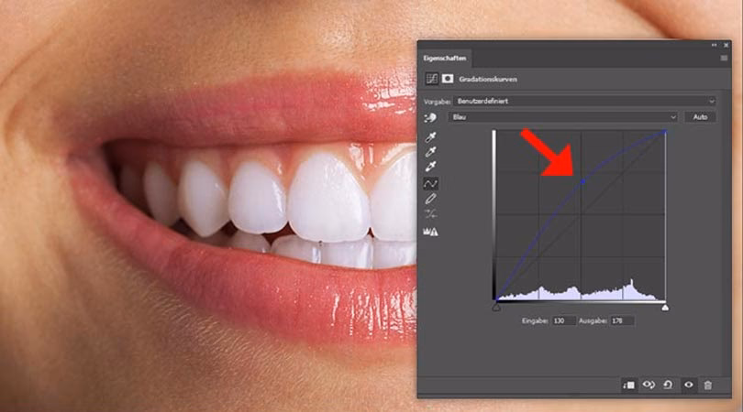Reset the curves adjustment to defaults
This screenshot has width=743, height=412.
[668, 385]
